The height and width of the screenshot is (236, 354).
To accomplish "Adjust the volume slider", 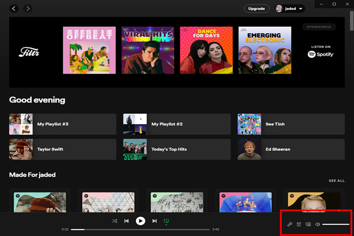I will click(335, 224).
